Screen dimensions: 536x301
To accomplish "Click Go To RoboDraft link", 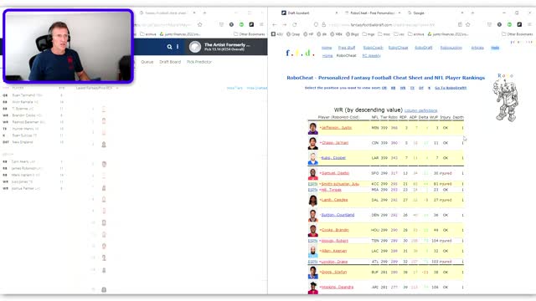I will tap(451, 88).
